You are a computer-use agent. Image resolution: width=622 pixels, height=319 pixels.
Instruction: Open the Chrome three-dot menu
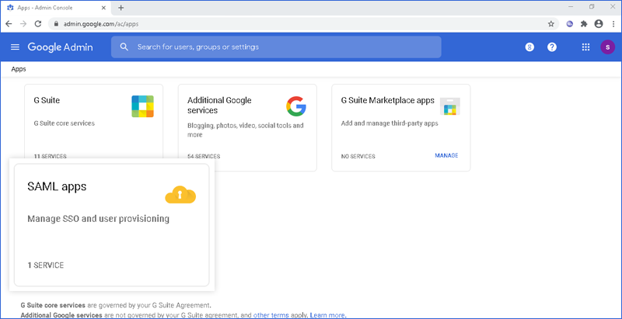pyautogui.click(x=613, y=24)
